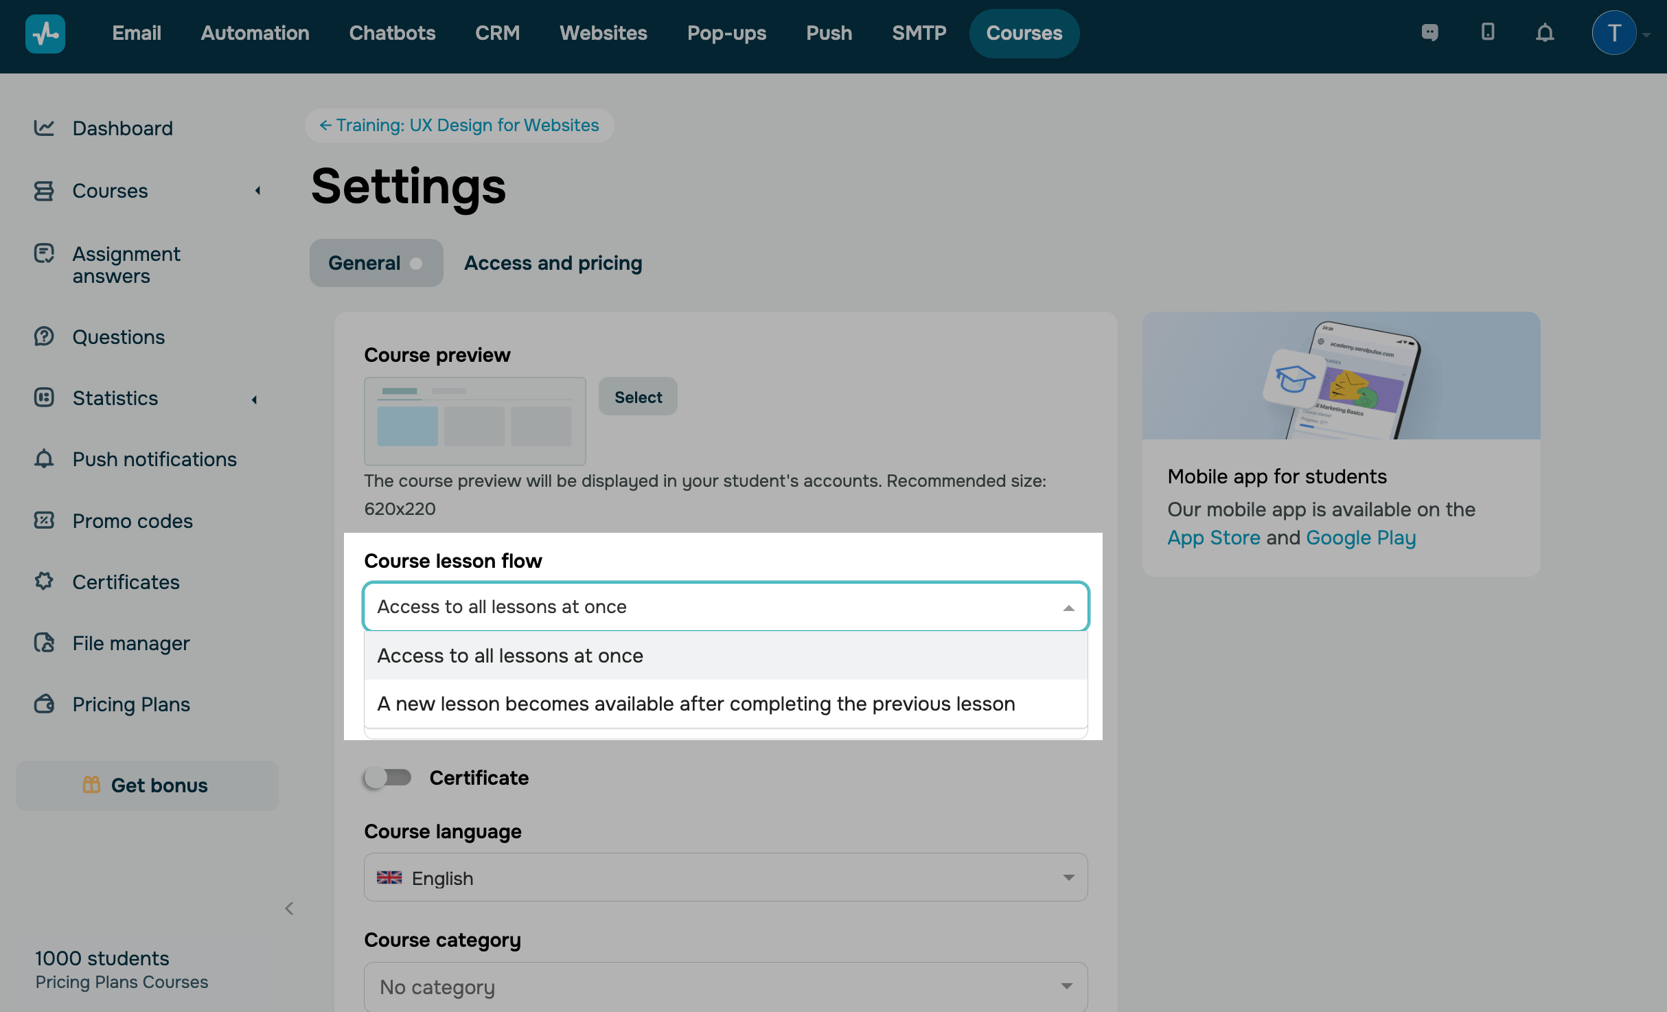Image resolution: width=1667 pixels, height=1012 pixels.
Task: Click the course preview placeholder thumbnail
Action: tap(474, 421)
